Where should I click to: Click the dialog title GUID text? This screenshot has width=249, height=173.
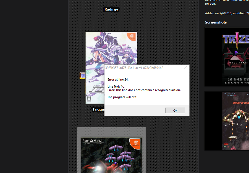tap(134, 68)
